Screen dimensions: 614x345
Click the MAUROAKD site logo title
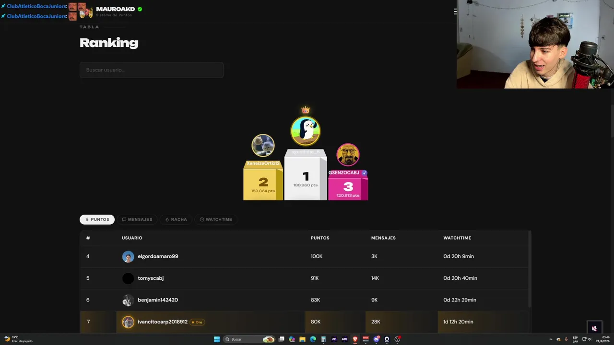click(115, 9)
